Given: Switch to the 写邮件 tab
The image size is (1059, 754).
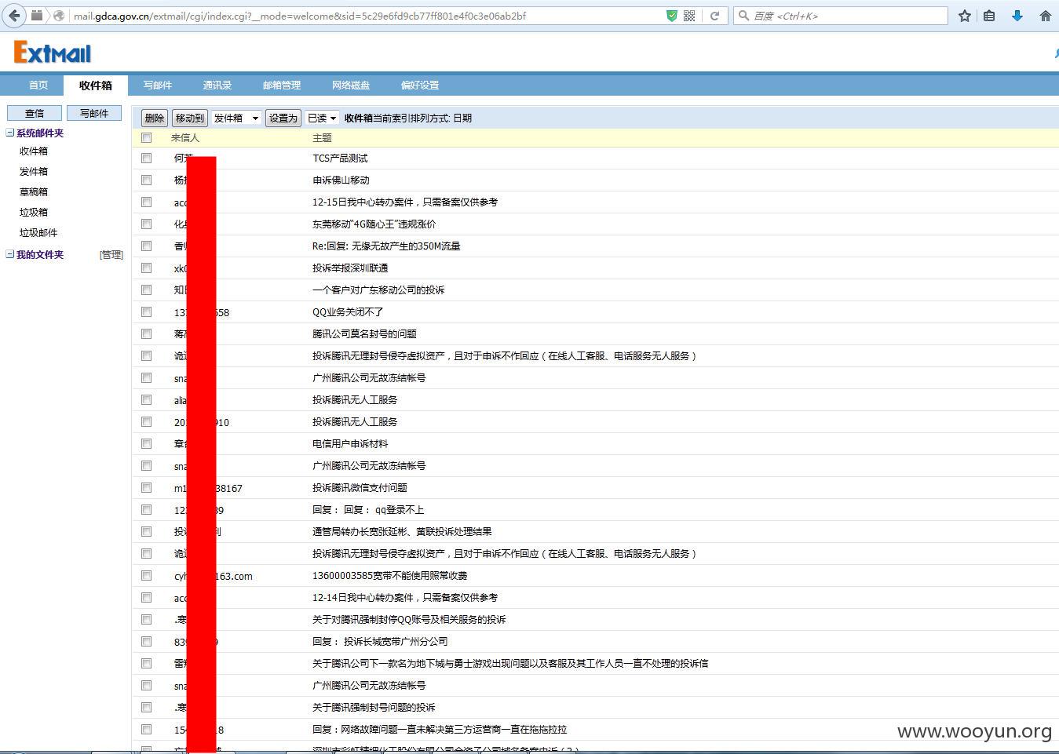Looking at the screenshot, I should point(158,85).
